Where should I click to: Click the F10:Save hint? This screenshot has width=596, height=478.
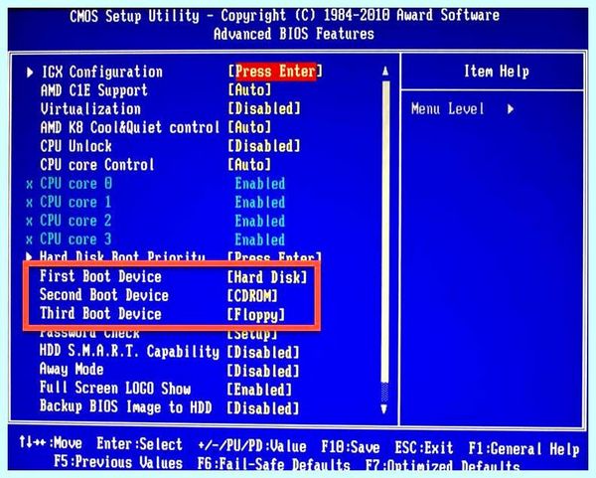click(350, 447)
